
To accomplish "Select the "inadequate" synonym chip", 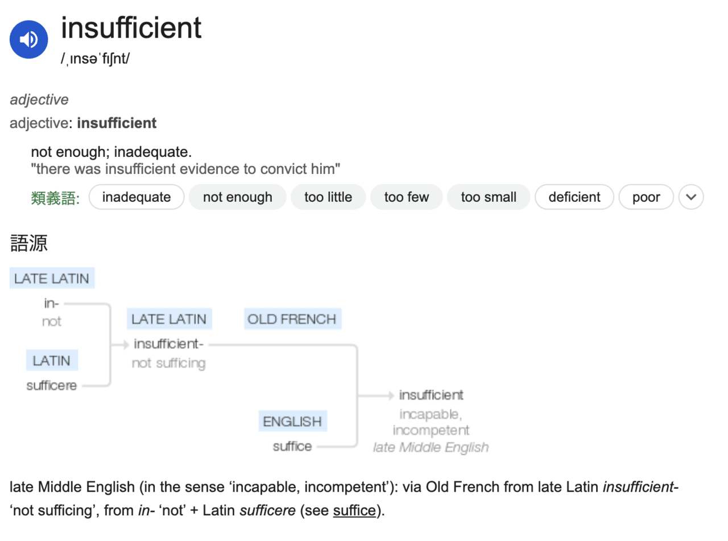I will (x=136, y=198).
